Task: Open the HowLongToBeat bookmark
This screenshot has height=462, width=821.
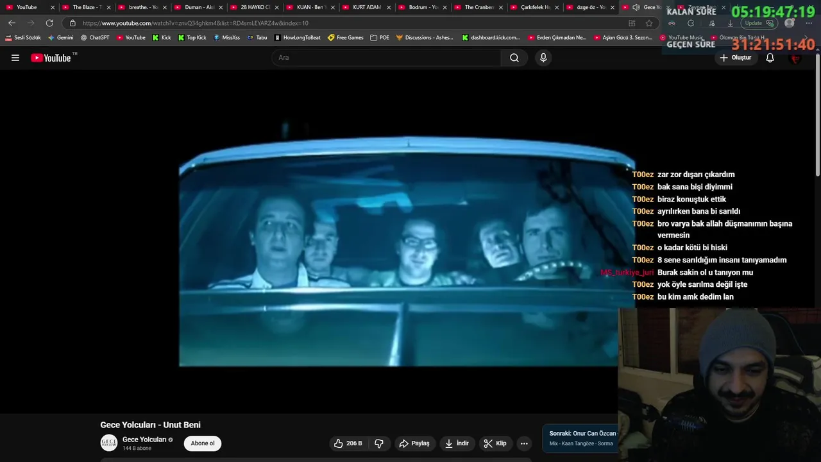Action: coord(298,38)
